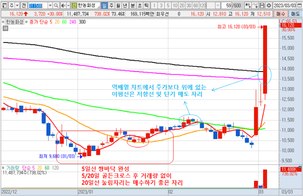Select the 년 yearly chart period

point(125,6)
